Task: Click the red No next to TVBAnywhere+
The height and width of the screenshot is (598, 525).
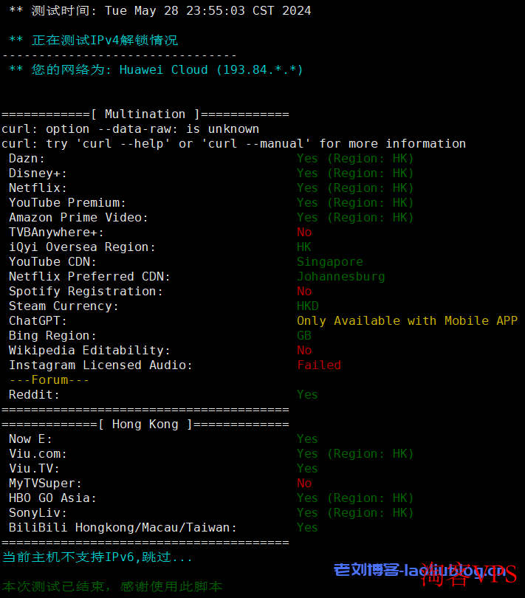Action: [x=304, y=232]
